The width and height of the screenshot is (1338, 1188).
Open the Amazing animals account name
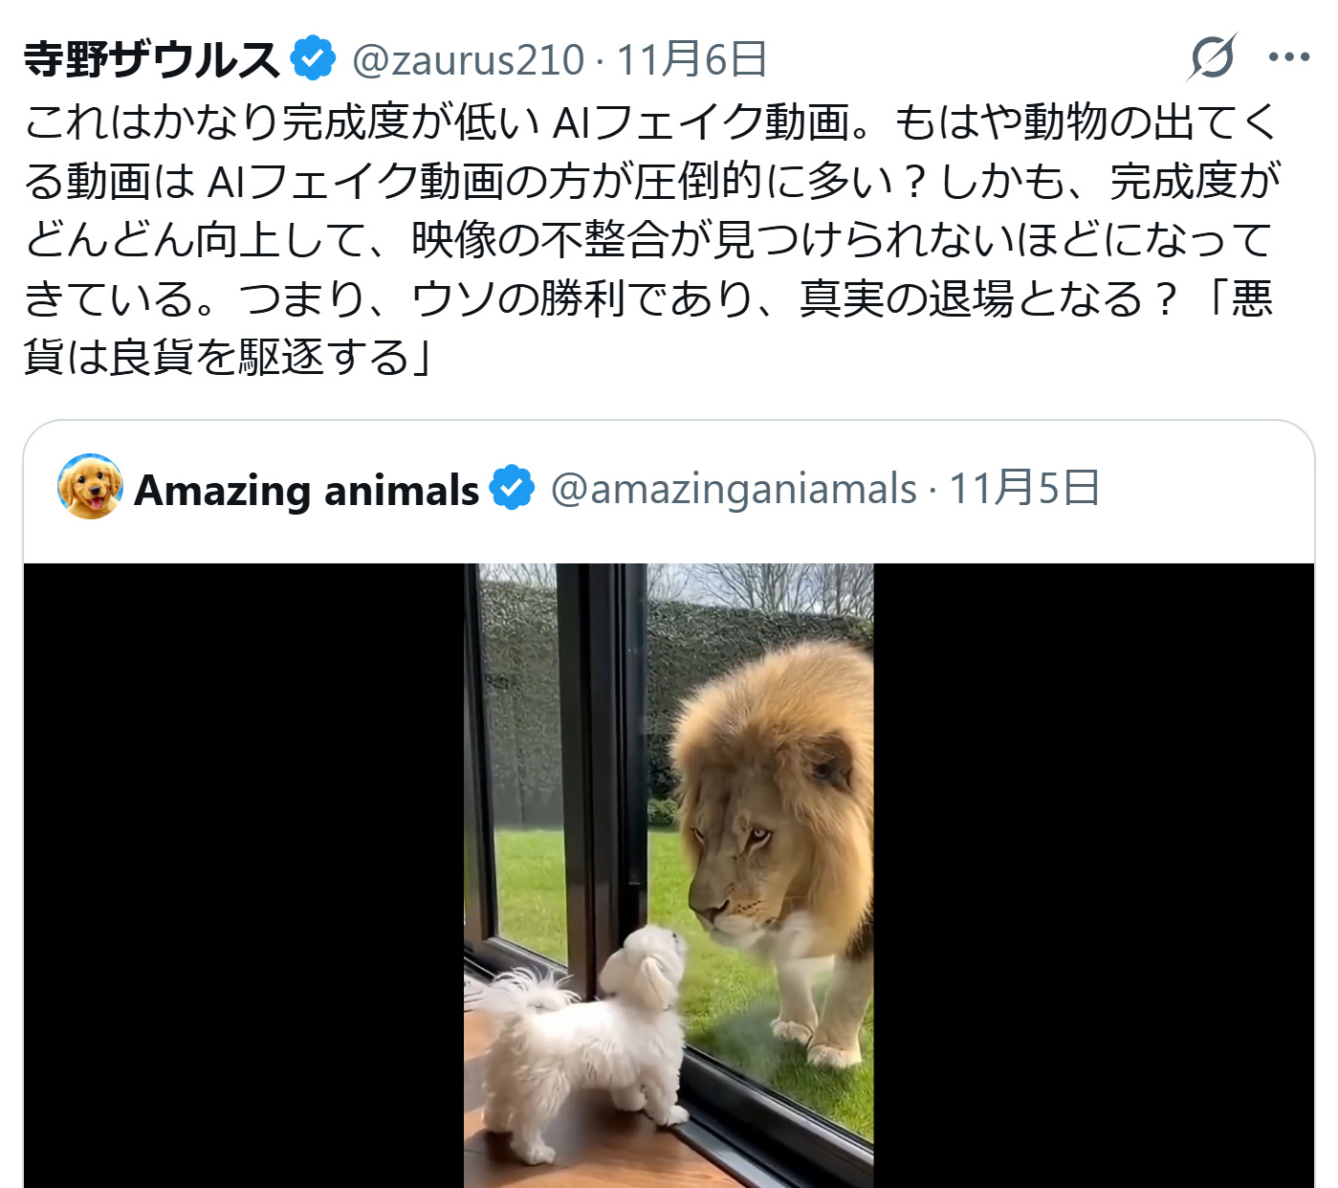click(306, 490)
